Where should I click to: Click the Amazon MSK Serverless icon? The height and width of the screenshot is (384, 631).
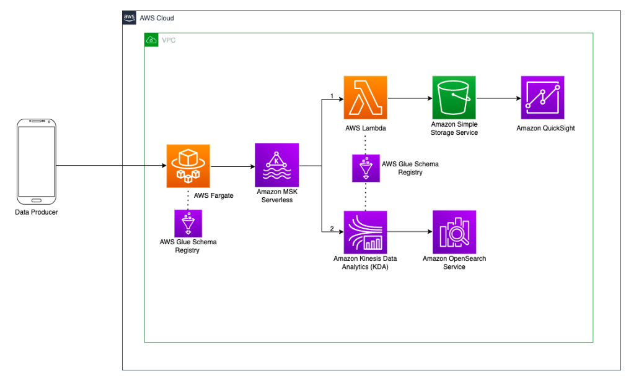point(276,165)
